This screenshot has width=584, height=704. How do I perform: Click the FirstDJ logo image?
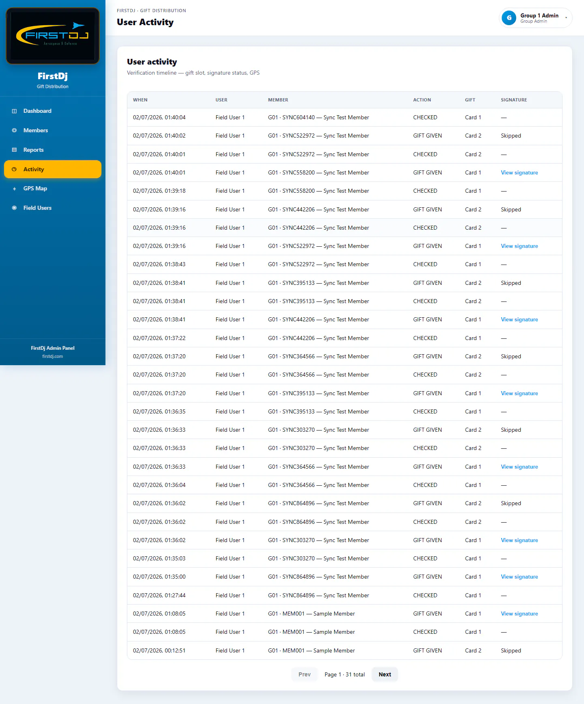click(x=53, y=36)
